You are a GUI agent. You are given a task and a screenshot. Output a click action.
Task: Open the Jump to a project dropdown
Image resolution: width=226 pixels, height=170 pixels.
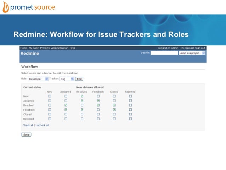click(x=192, y=53)
